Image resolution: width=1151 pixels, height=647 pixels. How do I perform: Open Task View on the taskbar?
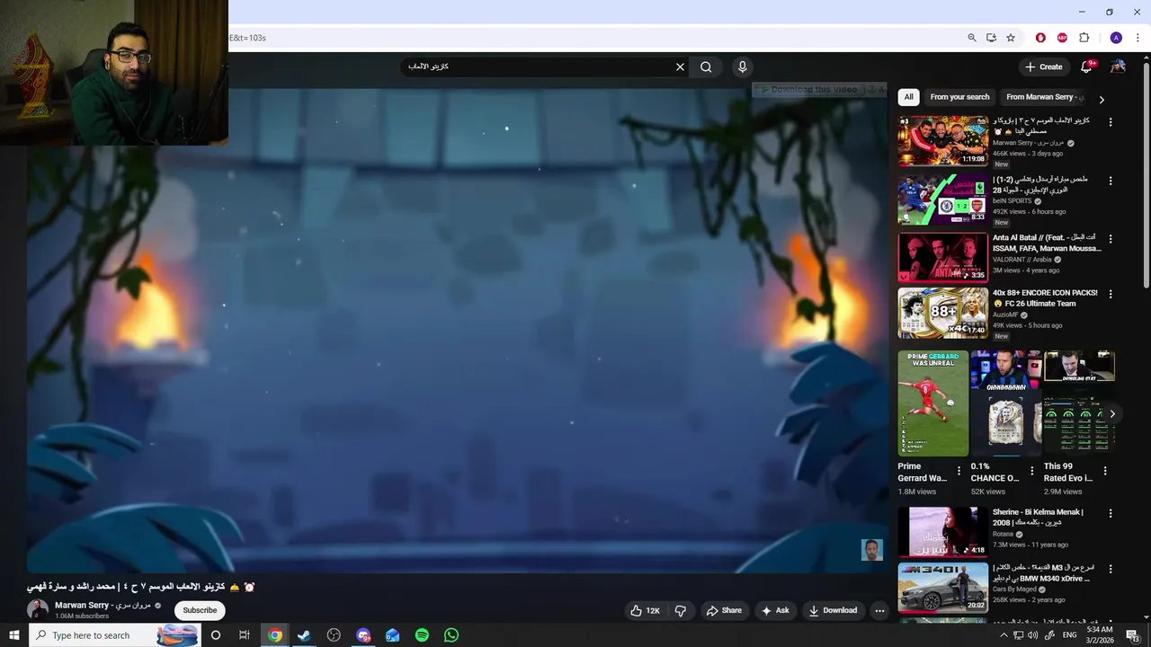(x=245, y=635)
